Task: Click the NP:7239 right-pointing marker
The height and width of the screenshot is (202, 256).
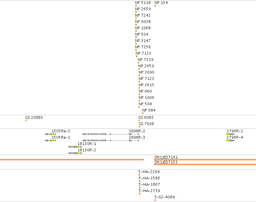Action: click(x=139, y=63)
